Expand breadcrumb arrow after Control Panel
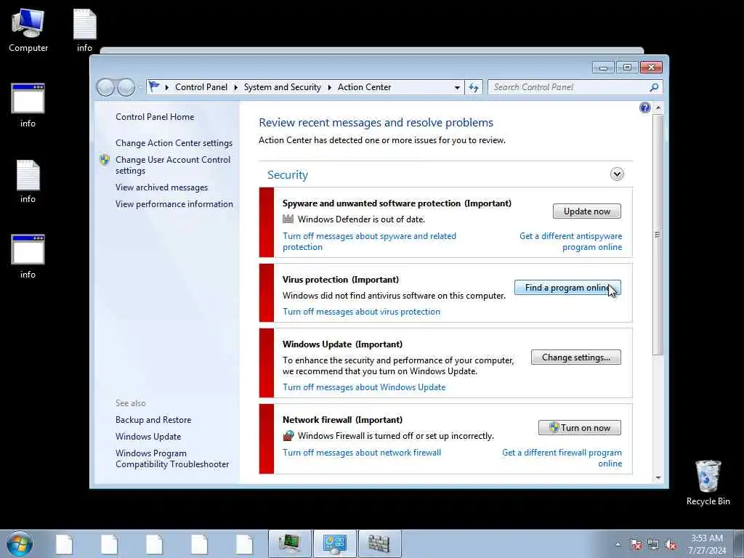The image size is (744, 558). [x=236, y=87]
